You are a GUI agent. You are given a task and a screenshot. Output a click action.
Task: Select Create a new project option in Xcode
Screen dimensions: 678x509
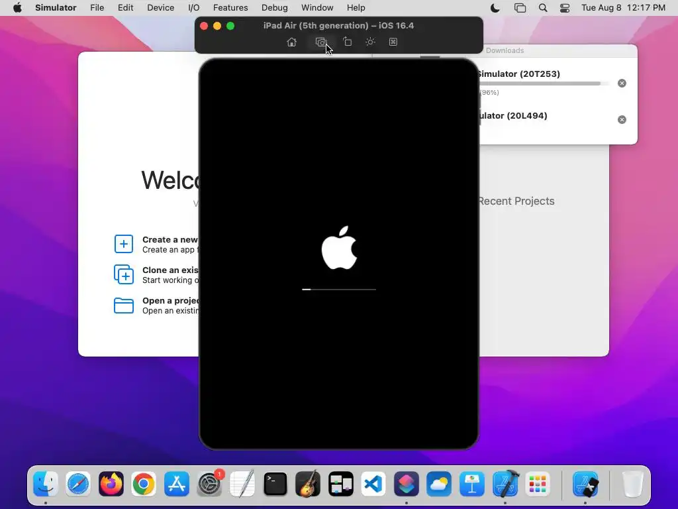pyautogui.click(x=156, y=245)
